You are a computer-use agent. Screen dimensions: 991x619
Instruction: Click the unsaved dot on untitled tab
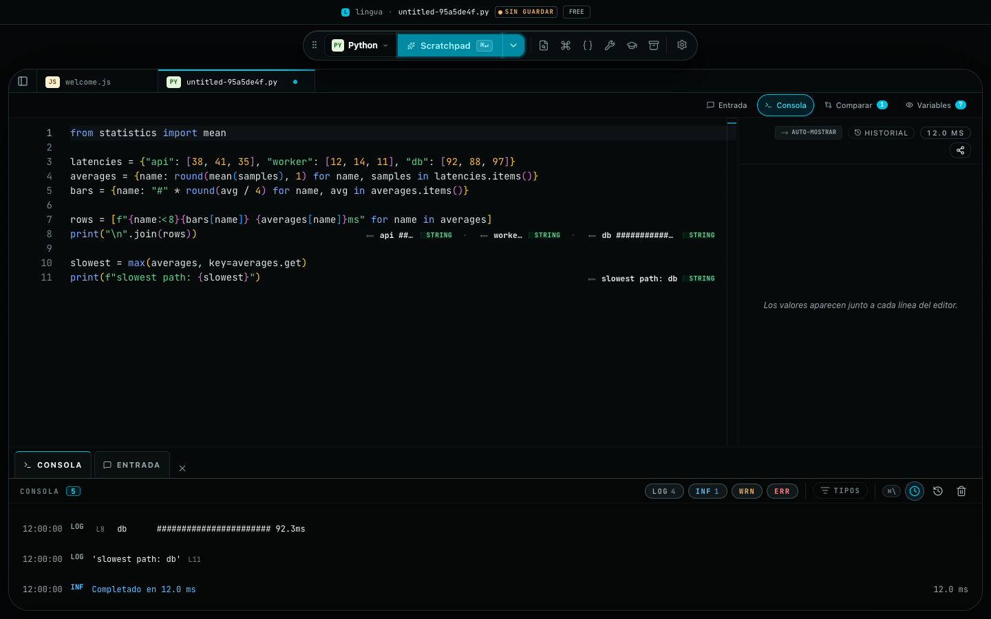coord(295,82)
